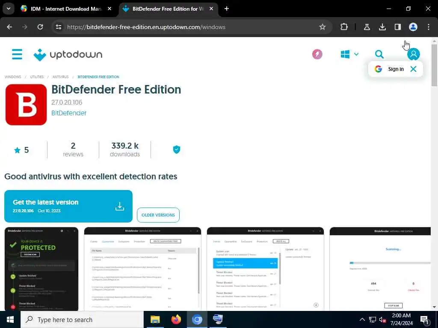
Task: Close the BitDefender Free Edition tab
Action: (x=211, y=9)
